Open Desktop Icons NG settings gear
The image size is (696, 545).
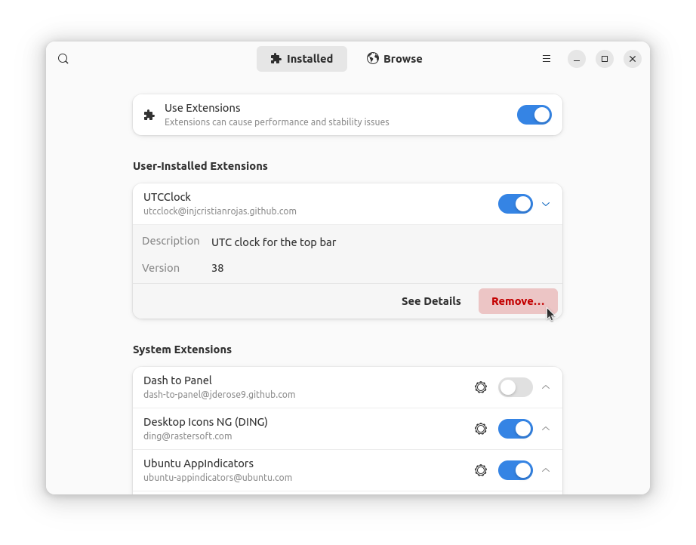tap(481, 429)
